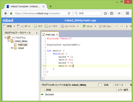The width and height of the screenshot is (133, 102).
Task: Click the リビジョン revision button
Action: (x=105, y=26)
